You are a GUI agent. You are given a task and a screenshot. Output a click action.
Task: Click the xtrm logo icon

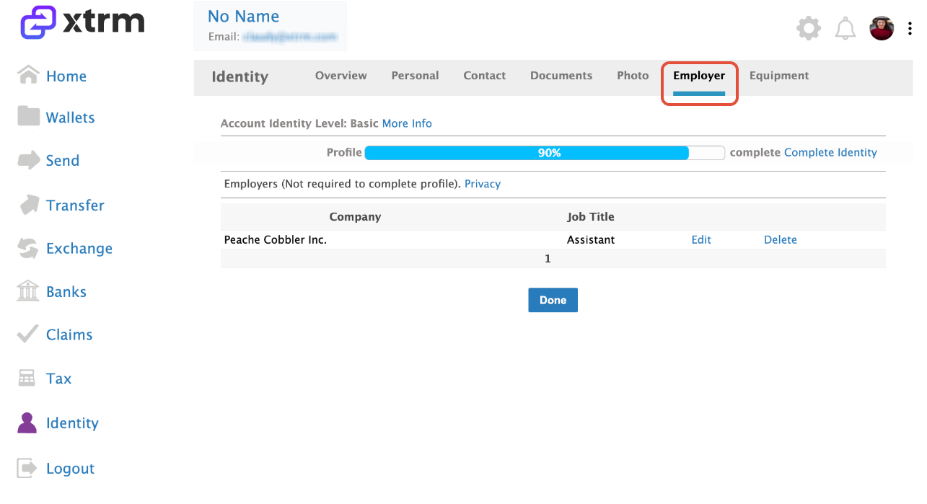tap(37, 22)
